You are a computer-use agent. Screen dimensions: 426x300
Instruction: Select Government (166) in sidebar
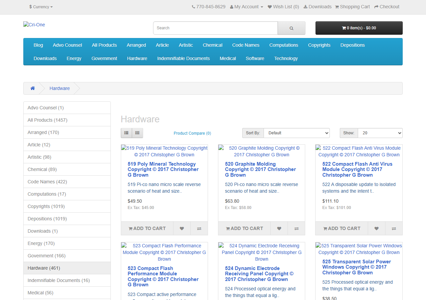(67, 256)
